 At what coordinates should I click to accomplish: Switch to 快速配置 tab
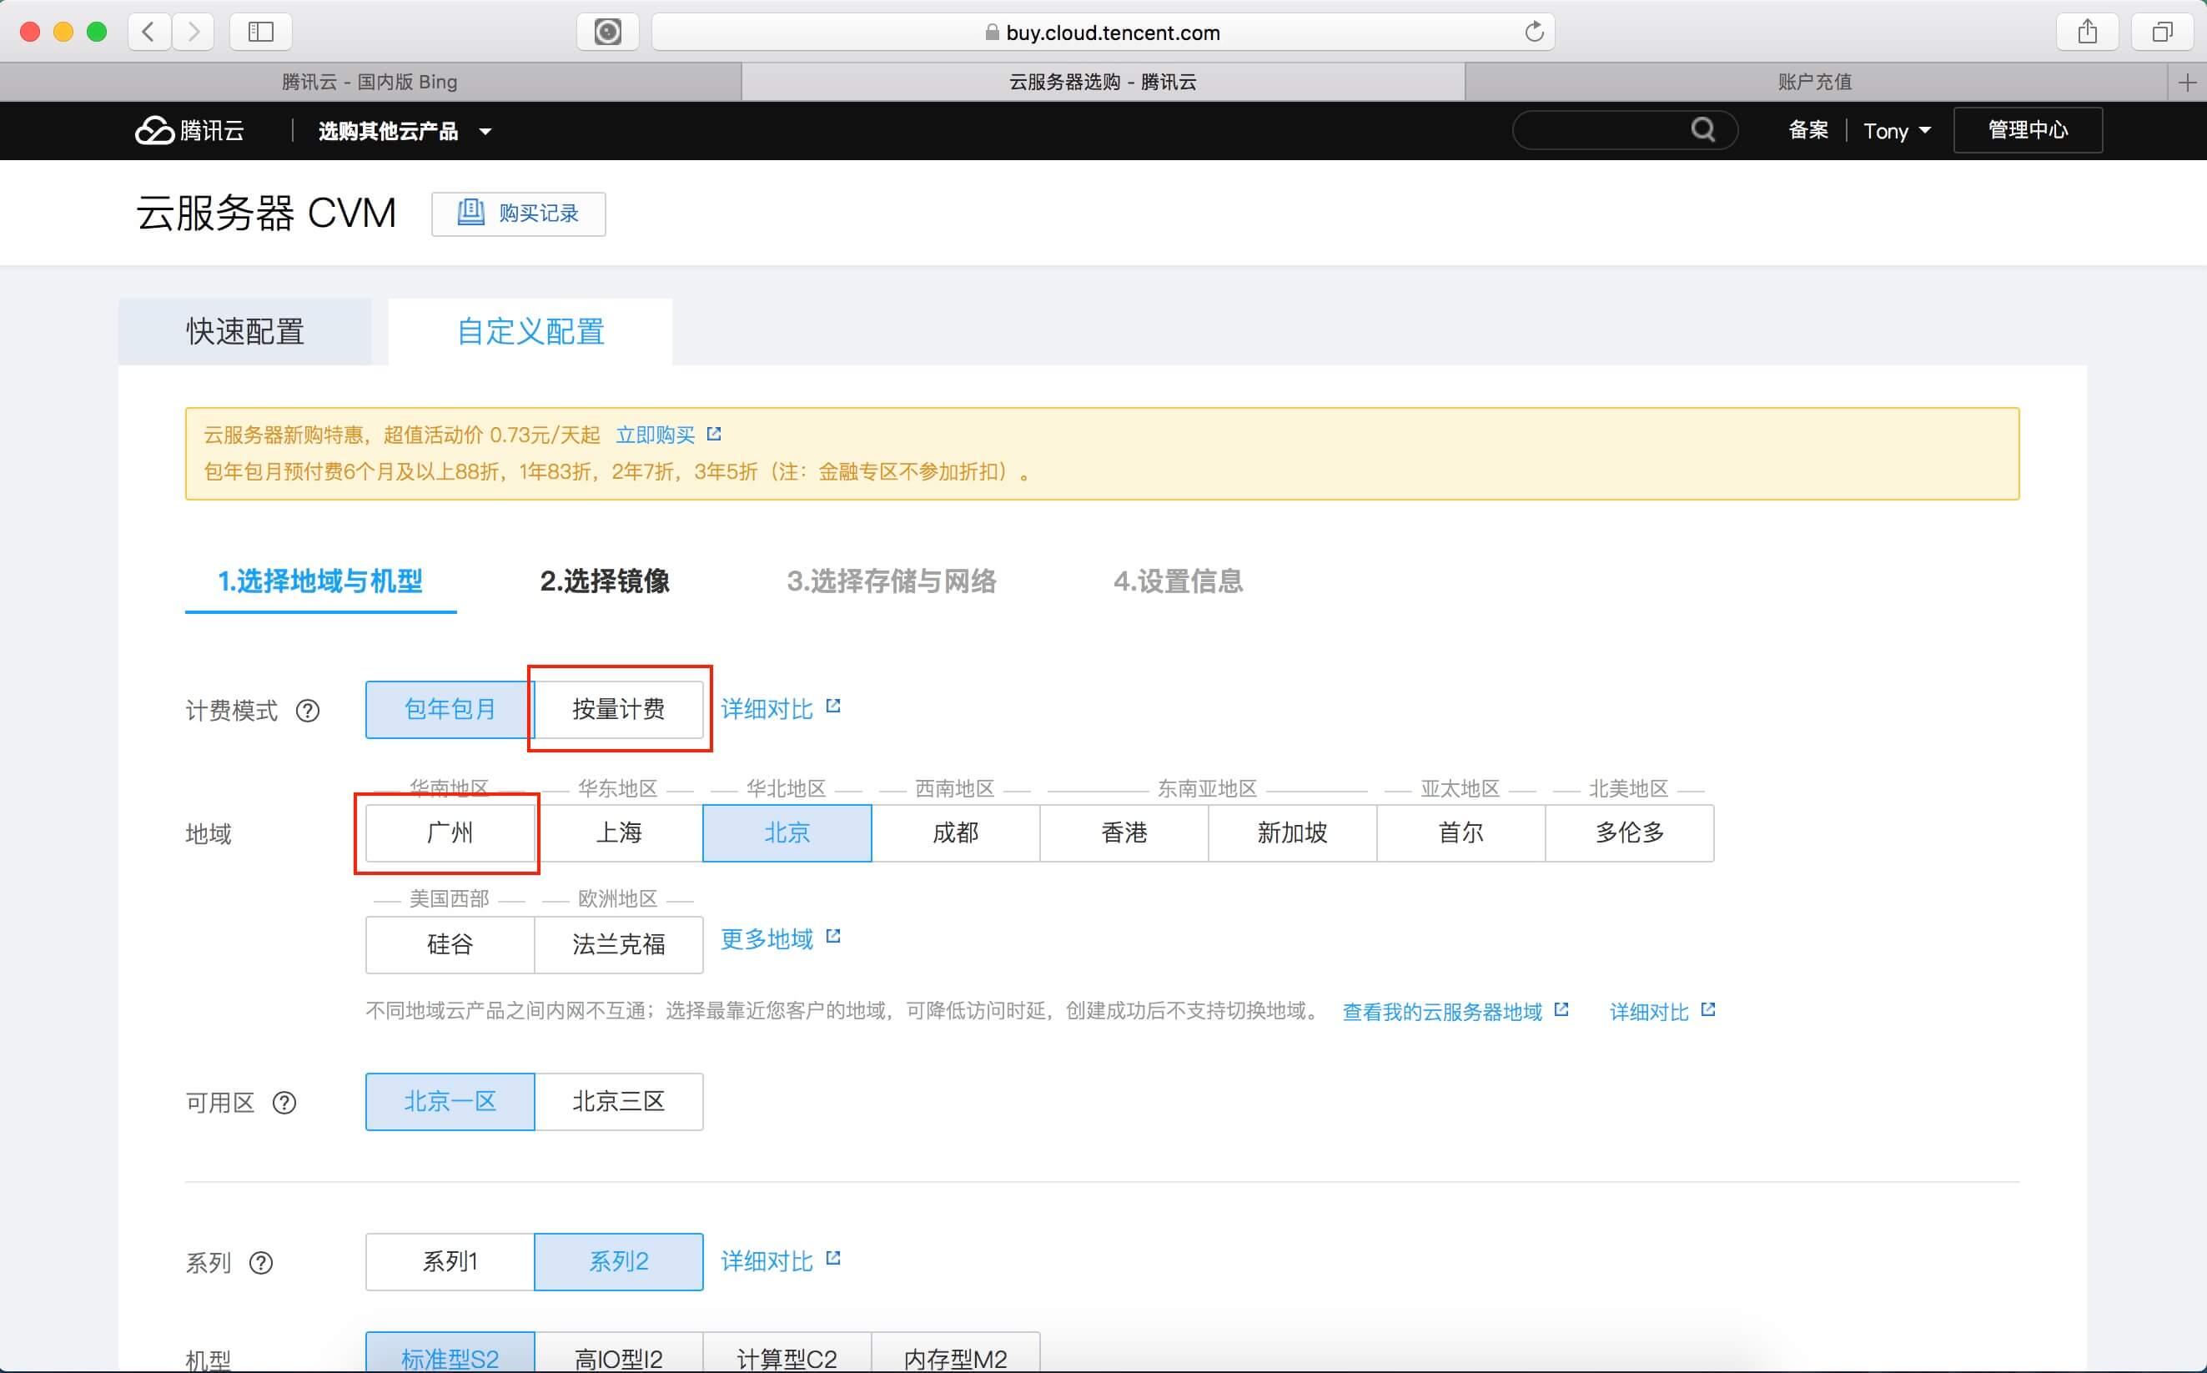tap(245, 332)
